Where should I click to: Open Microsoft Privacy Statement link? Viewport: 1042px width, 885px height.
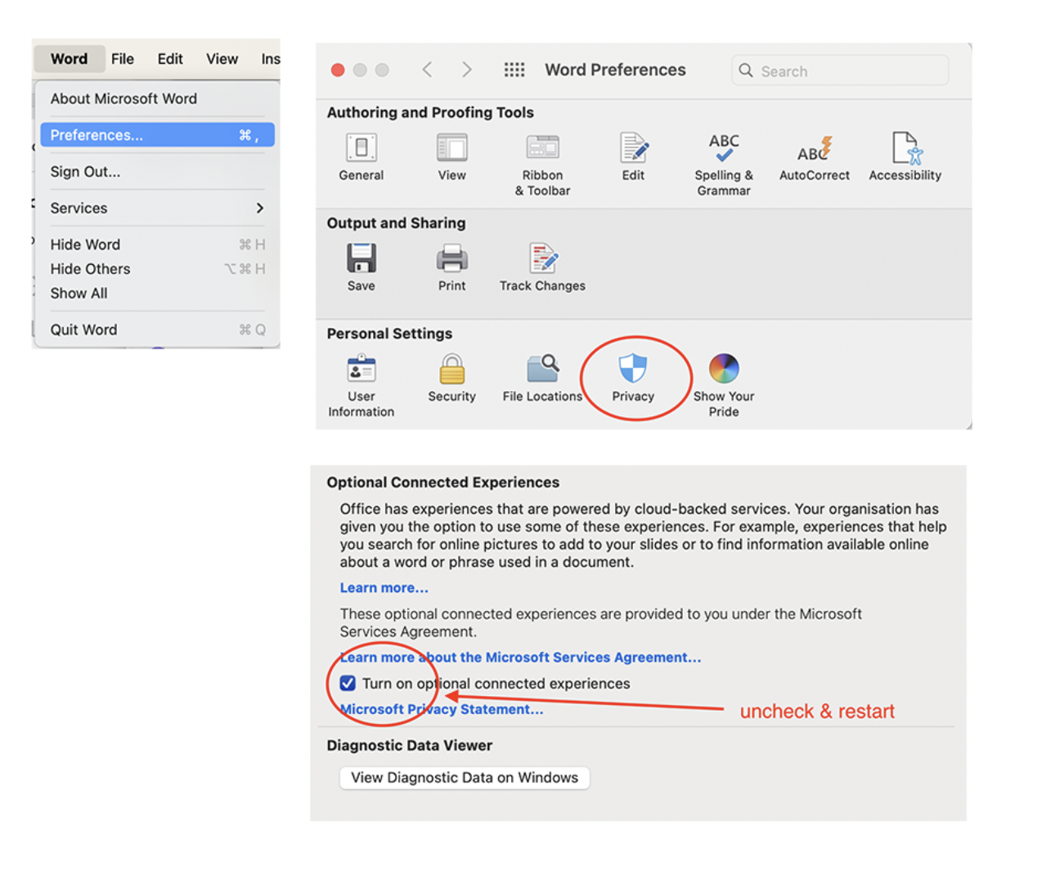[442, 709]
